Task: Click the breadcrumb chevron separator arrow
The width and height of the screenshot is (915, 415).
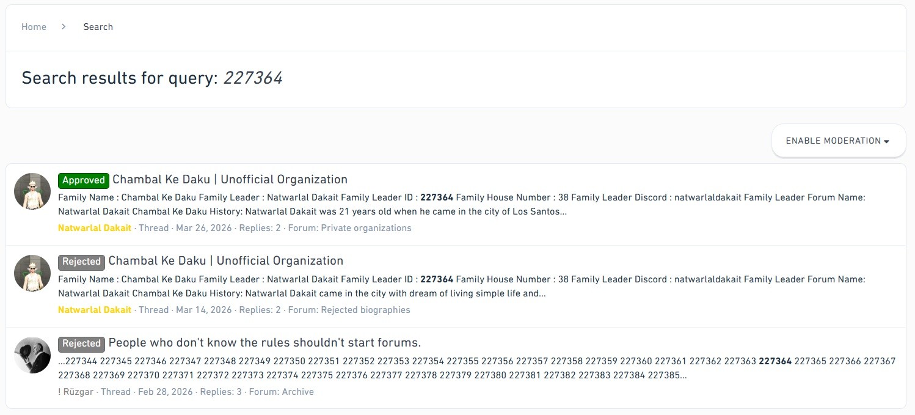Action: pos(64,27)
